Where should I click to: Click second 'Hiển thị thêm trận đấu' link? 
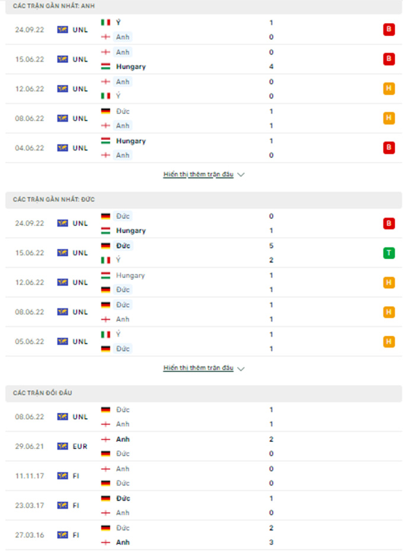click(199, 368)
